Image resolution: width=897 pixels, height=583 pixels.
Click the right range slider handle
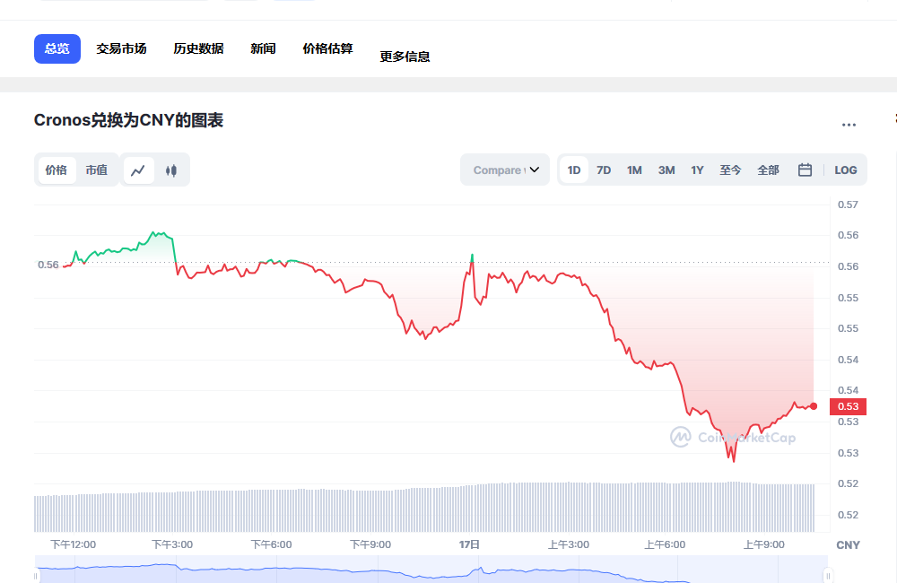tap(827, 576)
